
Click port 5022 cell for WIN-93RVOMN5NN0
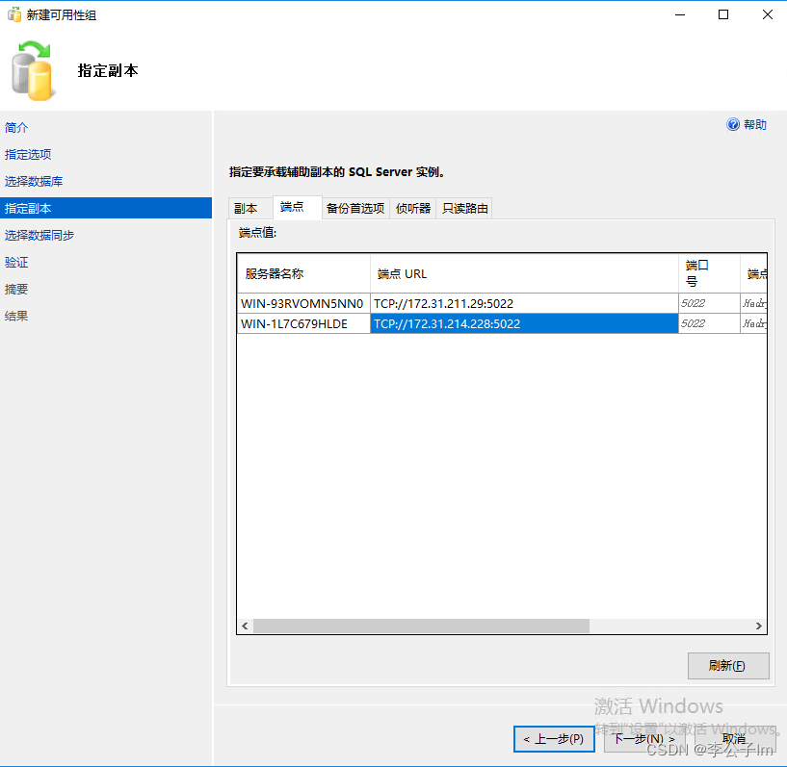(x=709, y=303)
